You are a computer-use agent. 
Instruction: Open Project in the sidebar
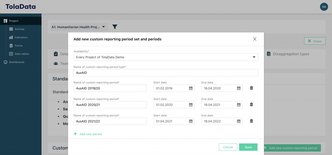coord(21,21)
